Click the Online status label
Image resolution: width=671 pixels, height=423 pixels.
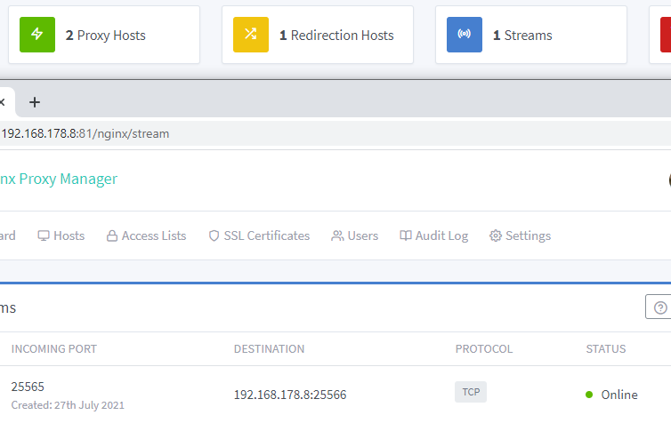coord(619,395)
